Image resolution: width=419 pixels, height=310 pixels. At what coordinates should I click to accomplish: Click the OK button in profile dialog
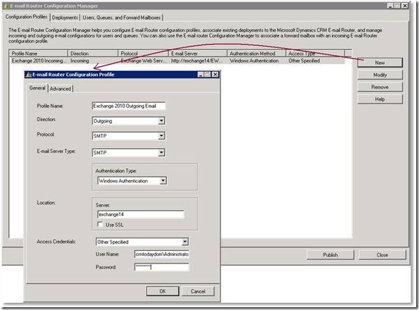[163, 291]
